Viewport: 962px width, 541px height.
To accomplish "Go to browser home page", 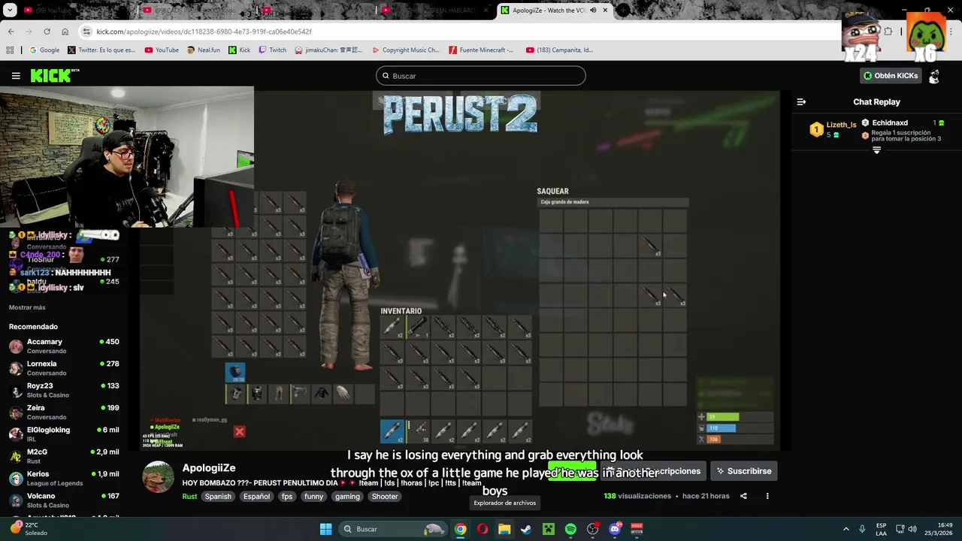I will pyautogui.click(x=65, y=32).
